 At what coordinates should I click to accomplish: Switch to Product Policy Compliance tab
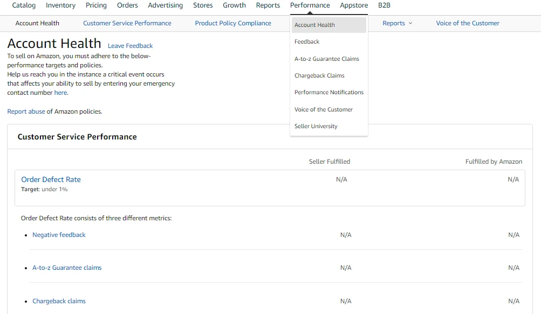pos(233,23)
